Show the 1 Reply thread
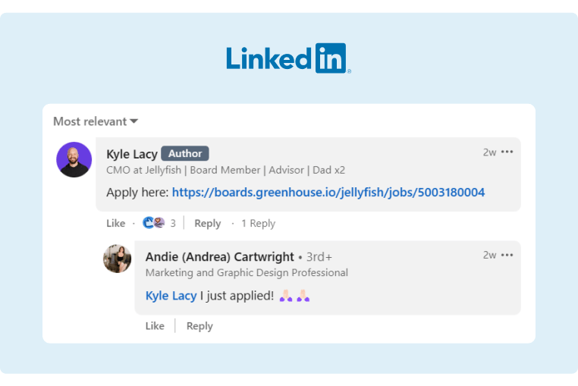 coord(259,224)
